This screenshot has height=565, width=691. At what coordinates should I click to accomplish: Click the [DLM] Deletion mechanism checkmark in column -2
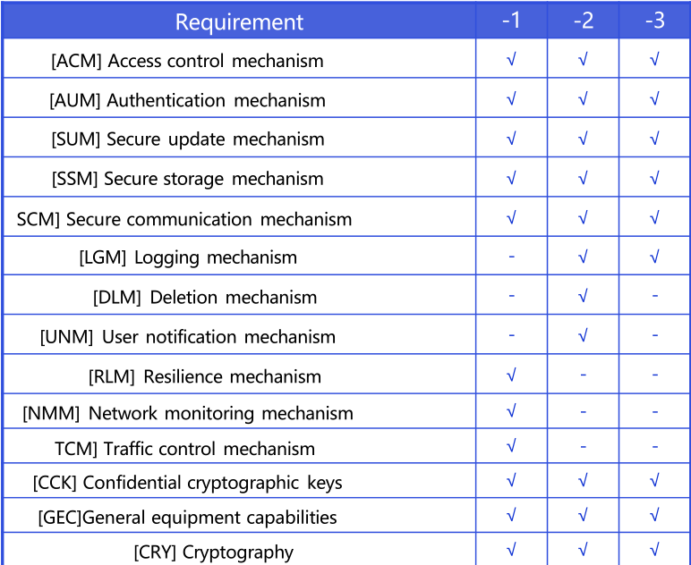(x=583, y=297)
